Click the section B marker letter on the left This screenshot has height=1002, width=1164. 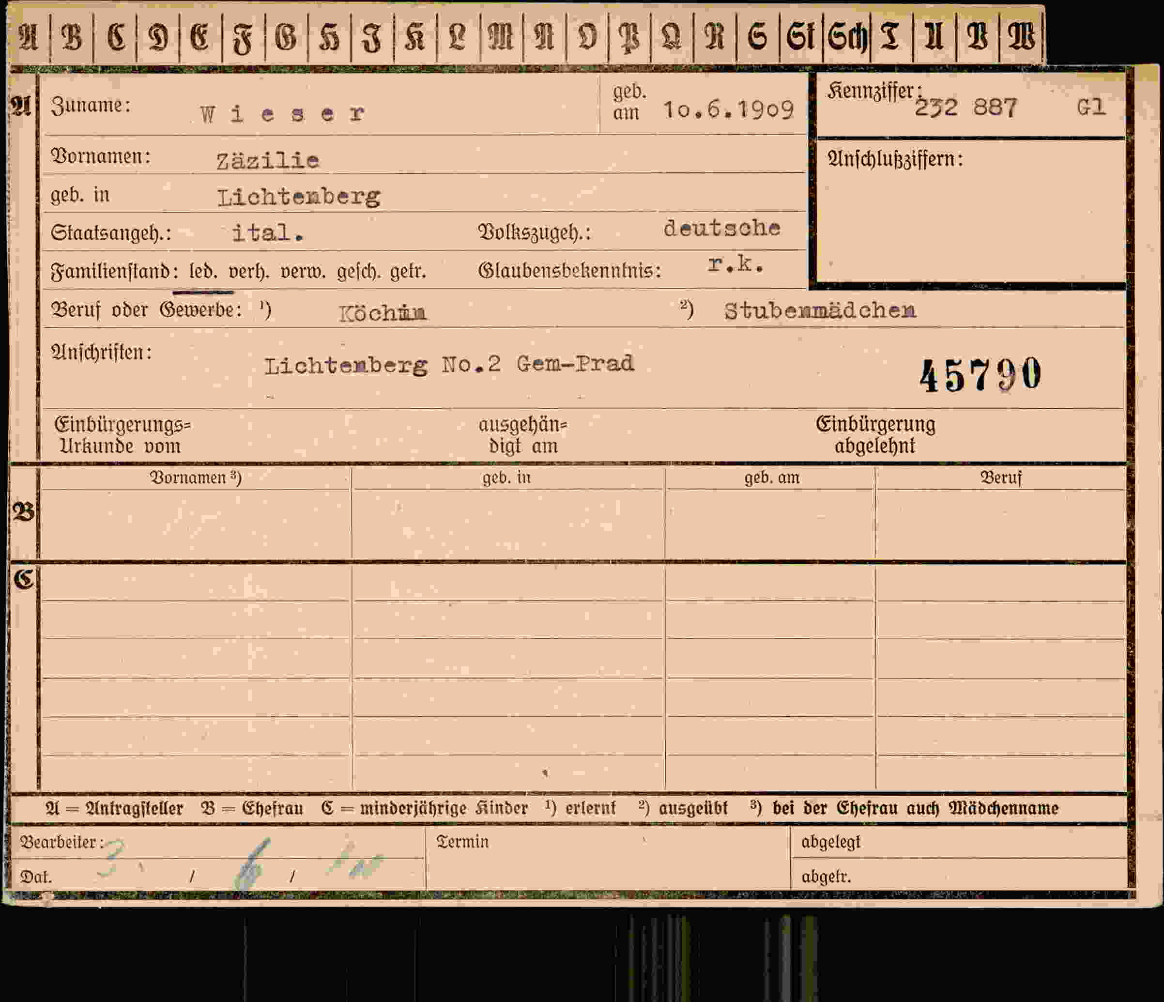pos(24,512)
